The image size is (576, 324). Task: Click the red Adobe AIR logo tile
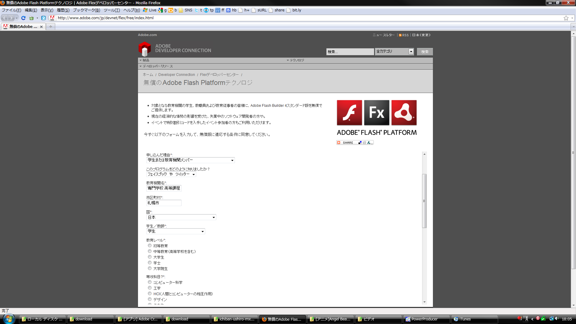tap(404, 112)
